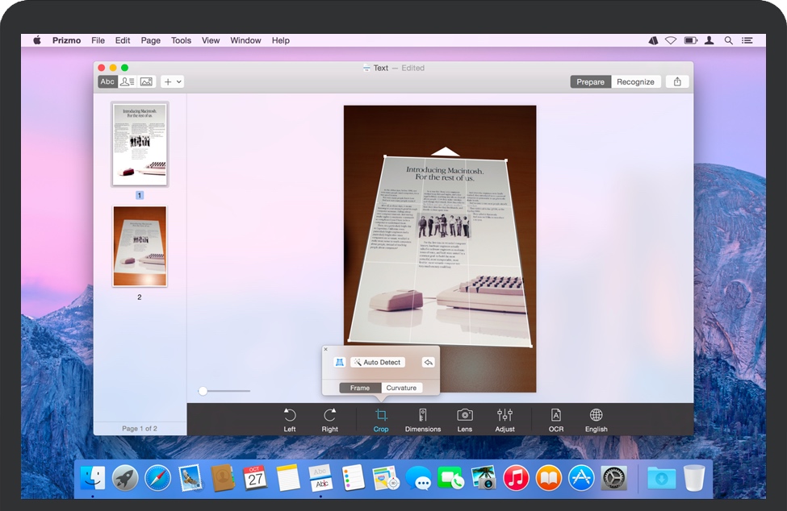Switch to Recognize mode
The width and height of the screenshot is (787, 511).
[636, 81]
